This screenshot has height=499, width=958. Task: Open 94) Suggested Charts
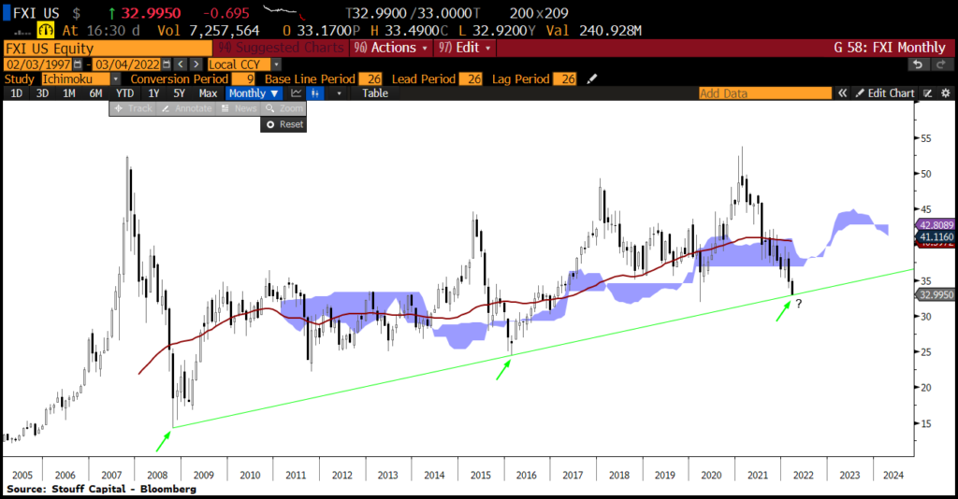281,48
